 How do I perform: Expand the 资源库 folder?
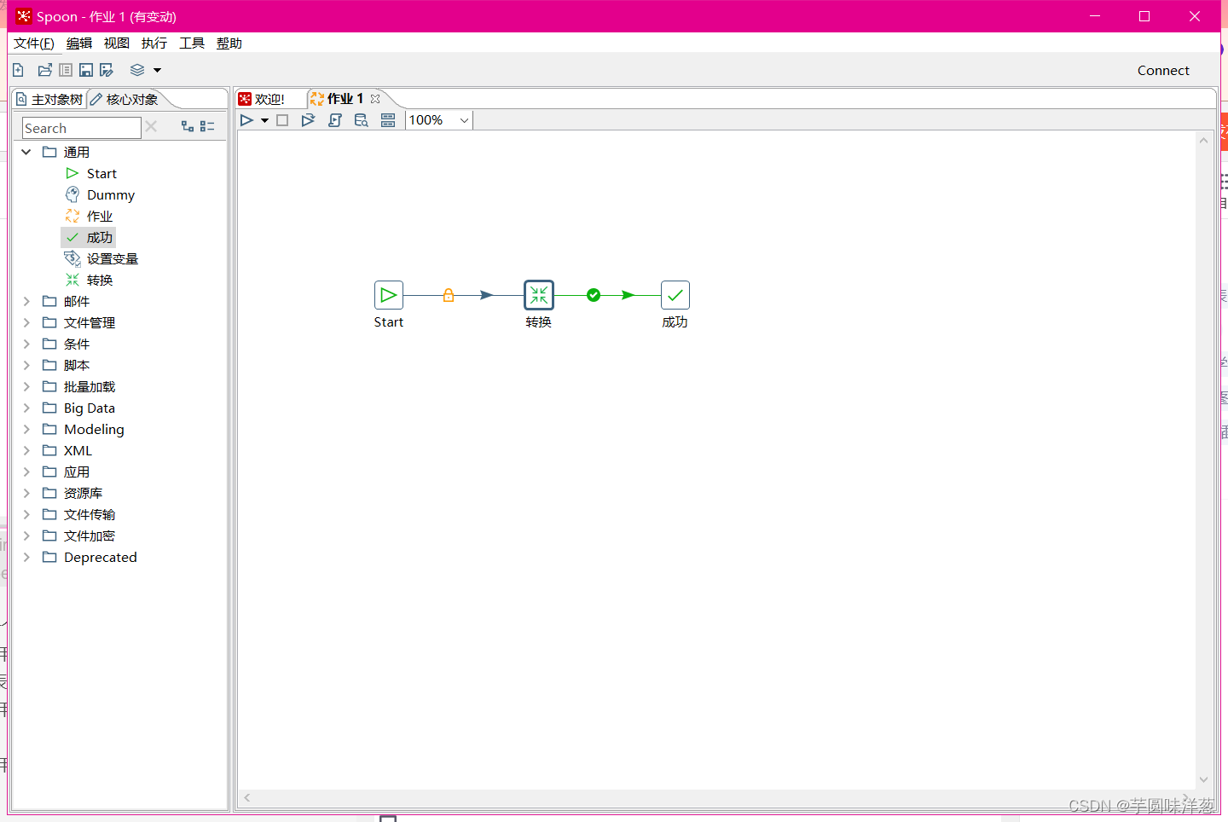click(26, 493)
